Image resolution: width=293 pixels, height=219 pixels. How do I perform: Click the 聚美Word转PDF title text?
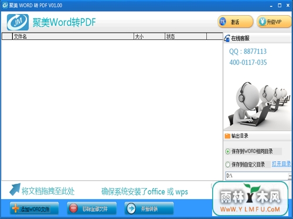[64, 22]
